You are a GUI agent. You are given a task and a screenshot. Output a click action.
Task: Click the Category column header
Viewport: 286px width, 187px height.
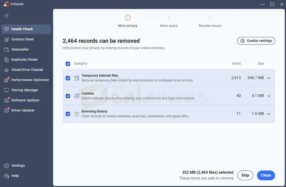click(x=81, y=63)
